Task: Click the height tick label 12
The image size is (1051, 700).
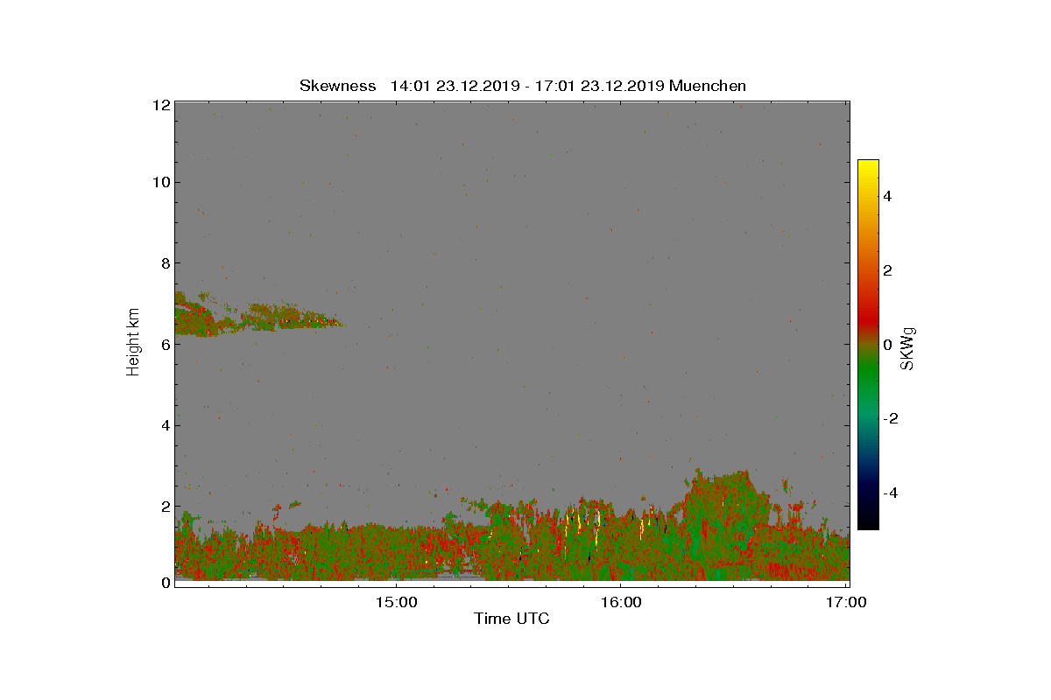Action: [160, 105]
